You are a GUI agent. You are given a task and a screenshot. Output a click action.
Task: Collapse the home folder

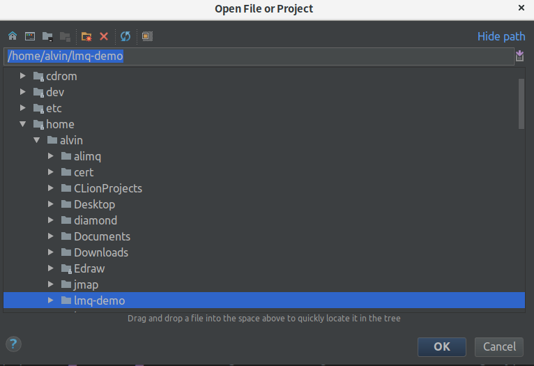[x=23, y=124]
